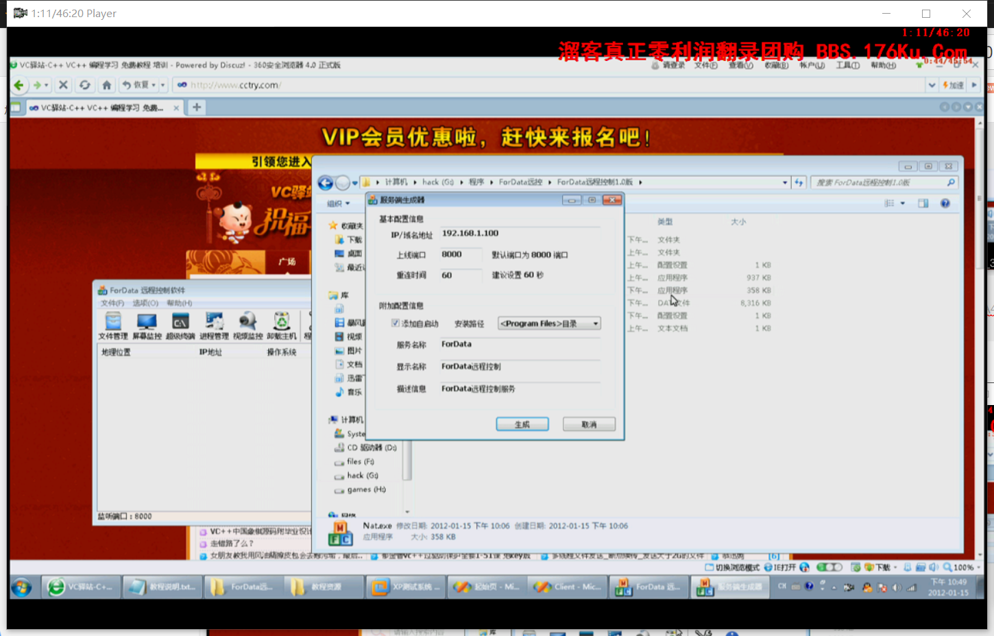Switch to 起始页 - Microsoft Visual taskbar item
Viewport: 994px width, 636px height.
point(487,587)
